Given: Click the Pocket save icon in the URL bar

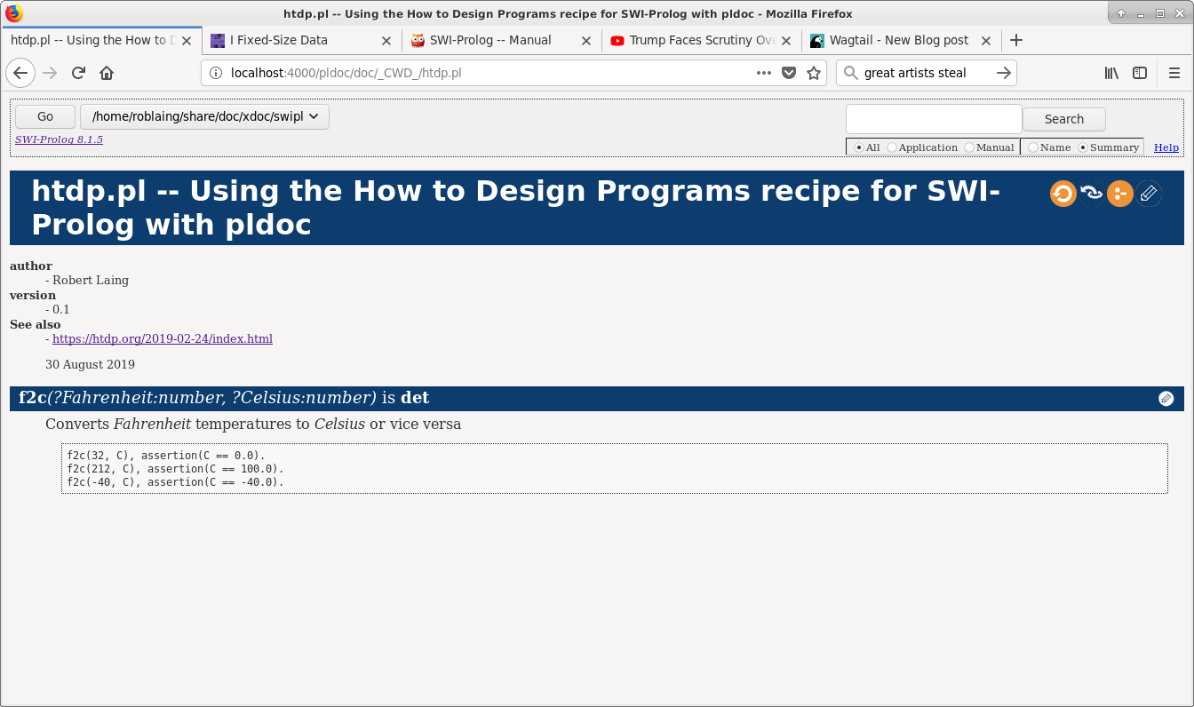Looking at the screenshot, I should tap(789, 73).
